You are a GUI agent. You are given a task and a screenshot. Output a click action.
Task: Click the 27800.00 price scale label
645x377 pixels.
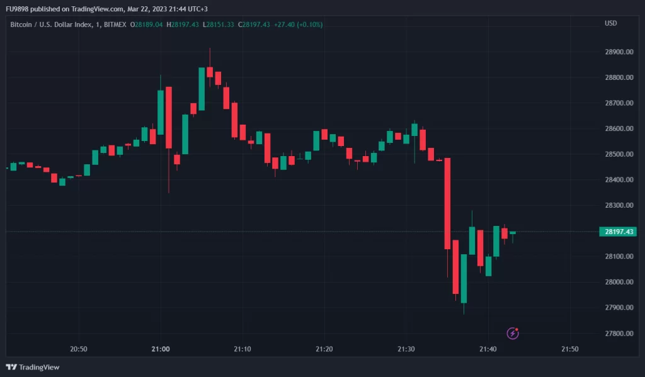point(617,334)
